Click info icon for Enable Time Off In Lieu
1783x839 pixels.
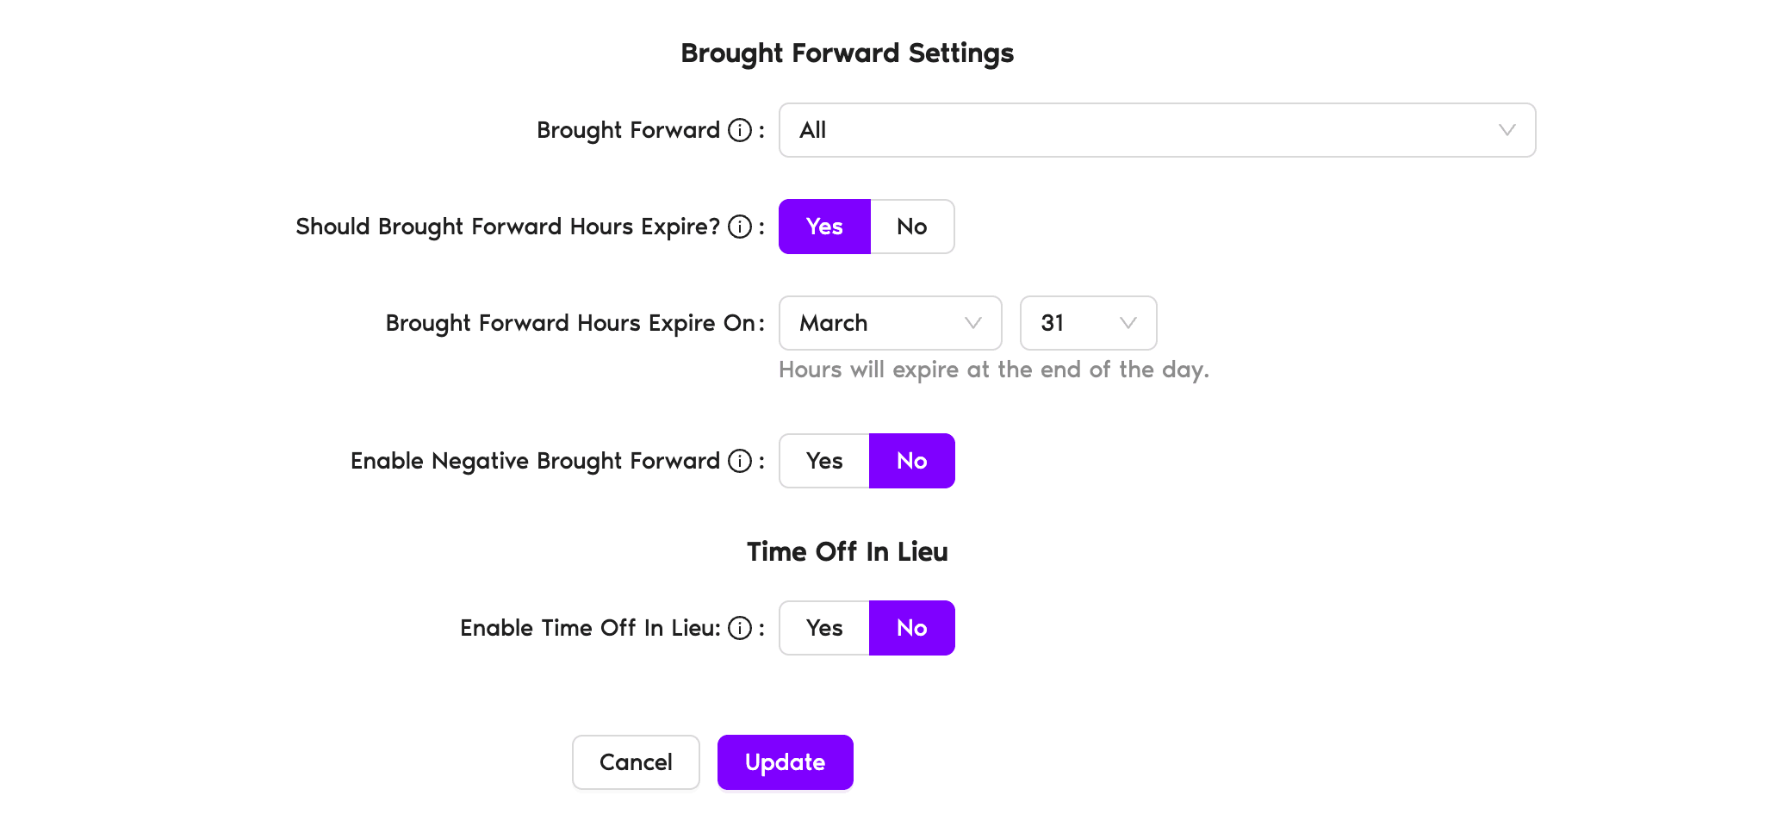click(x=739, y=628)
